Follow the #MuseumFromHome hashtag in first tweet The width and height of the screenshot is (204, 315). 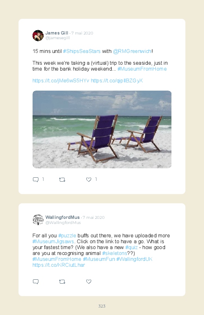[x=142, y=69]
